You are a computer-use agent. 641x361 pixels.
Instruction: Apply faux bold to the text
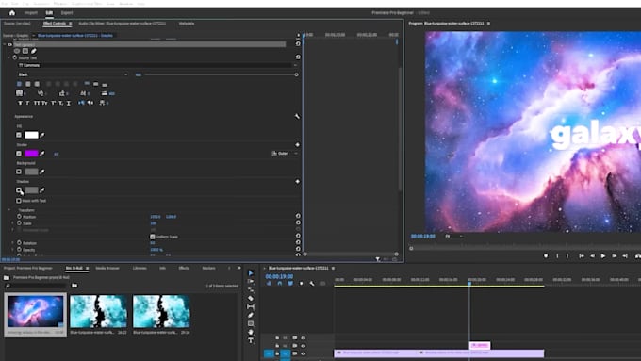coord(20,103)
